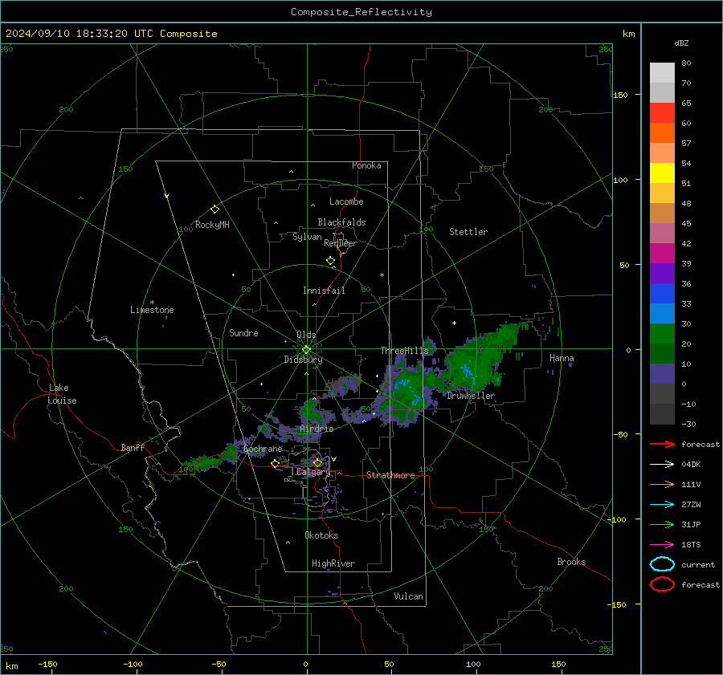This screenshot has height=675, width=723.
Task: Click the Innisfail city label
Action: pyautogui.click(x=324, y=291)
